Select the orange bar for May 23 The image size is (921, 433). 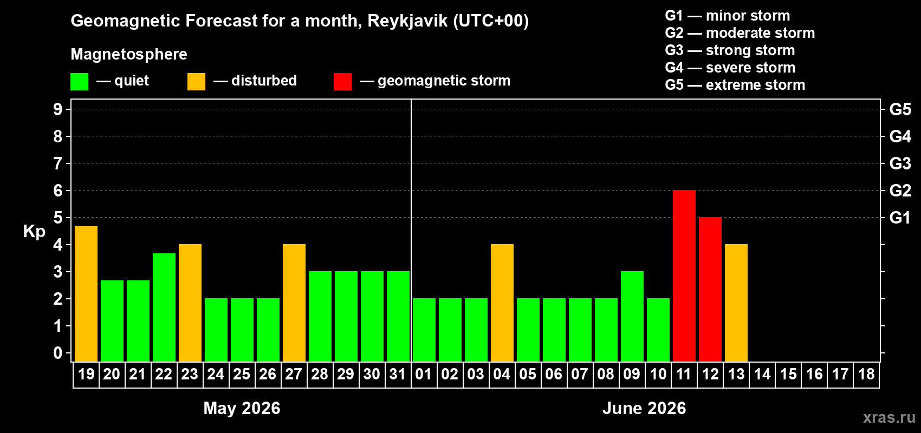(190, 303)
